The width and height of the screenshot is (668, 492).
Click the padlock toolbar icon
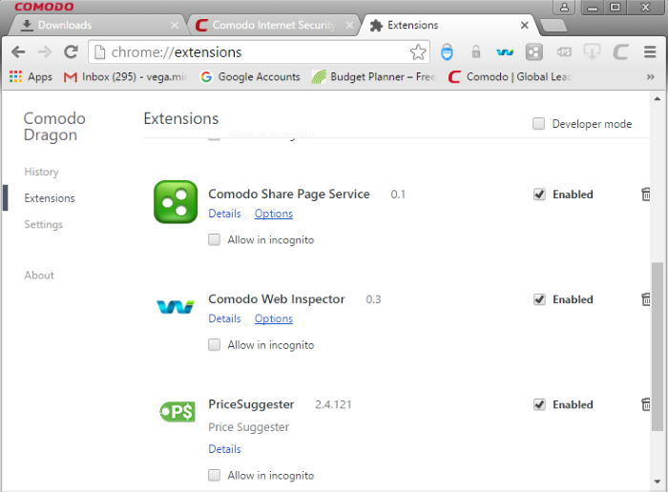476,51
